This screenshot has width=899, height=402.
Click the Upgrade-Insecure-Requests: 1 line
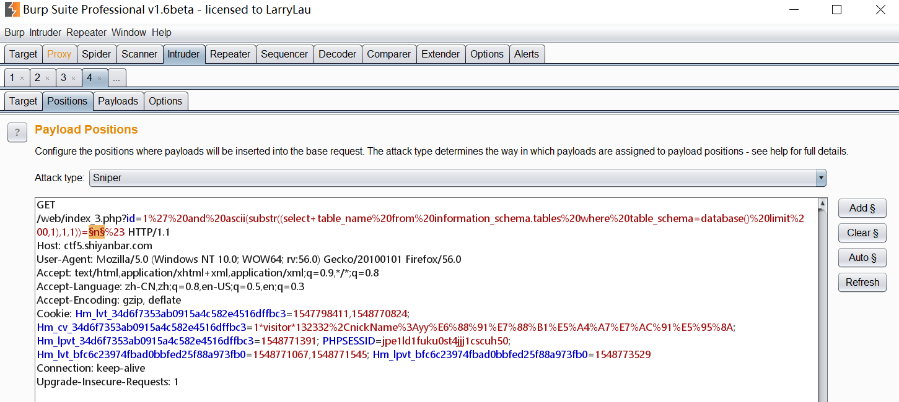(108, 382)
